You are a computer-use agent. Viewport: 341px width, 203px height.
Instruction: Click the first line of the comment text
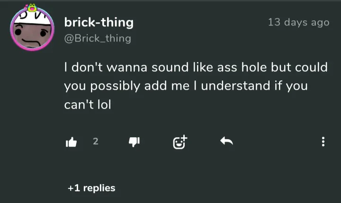[x=196, y=67]
